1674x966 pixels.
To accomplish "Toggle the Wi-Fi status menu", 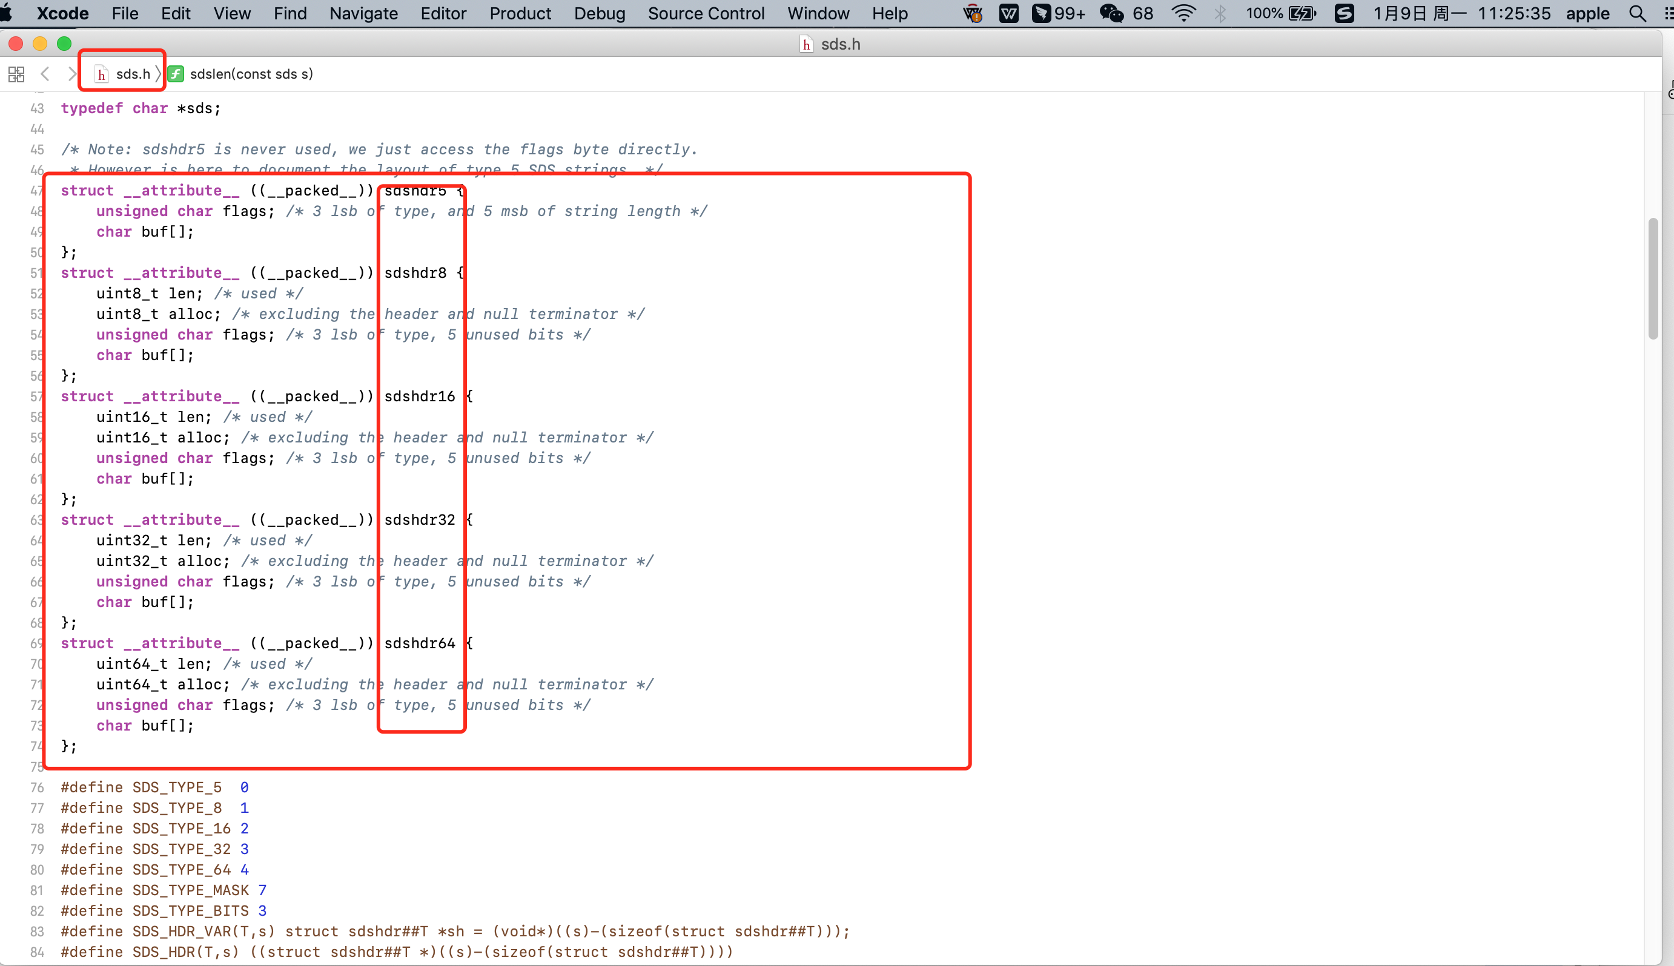I will 1183,13.
